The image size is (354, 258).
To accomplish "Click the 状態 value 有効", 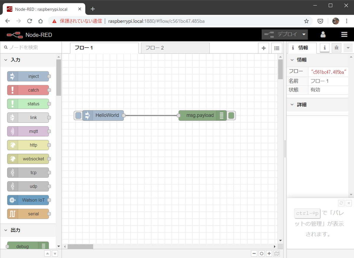I will tap(315, 90).
